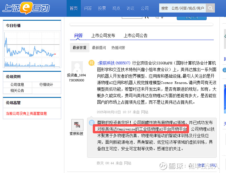Click the 评论 link under the answer
This screenshot has height=173, width=226.
213,165
